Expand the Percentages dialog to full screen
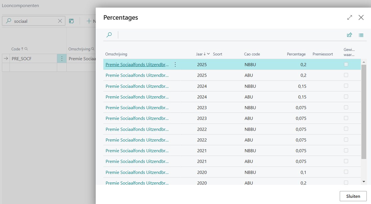 [x=350, y=17]
